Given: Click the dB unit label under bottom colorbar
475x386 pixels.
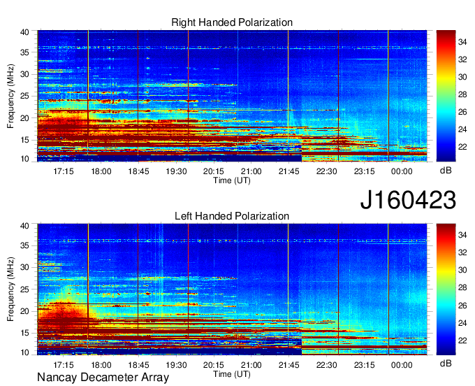Looking at the screenshot, I should [446, 363].
